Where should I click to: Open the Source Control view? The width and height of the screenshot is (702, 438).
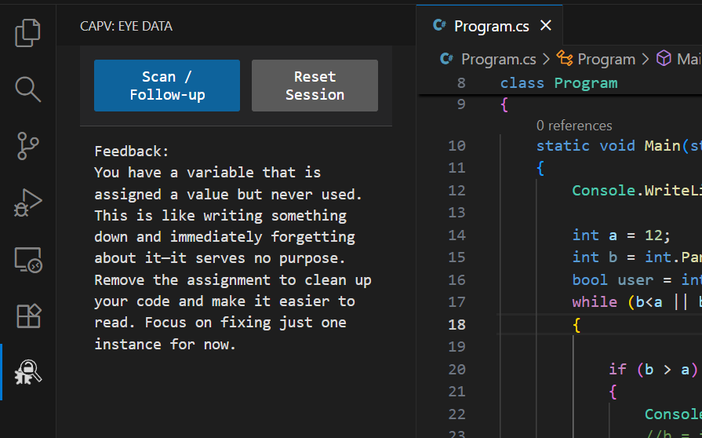click(x=27, y=146)
